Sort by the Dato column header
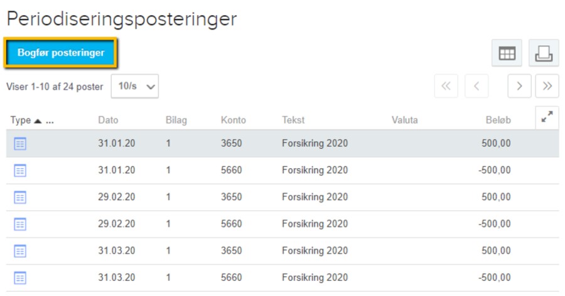This screenshot has width=565, height=296. tap(108, 120)
